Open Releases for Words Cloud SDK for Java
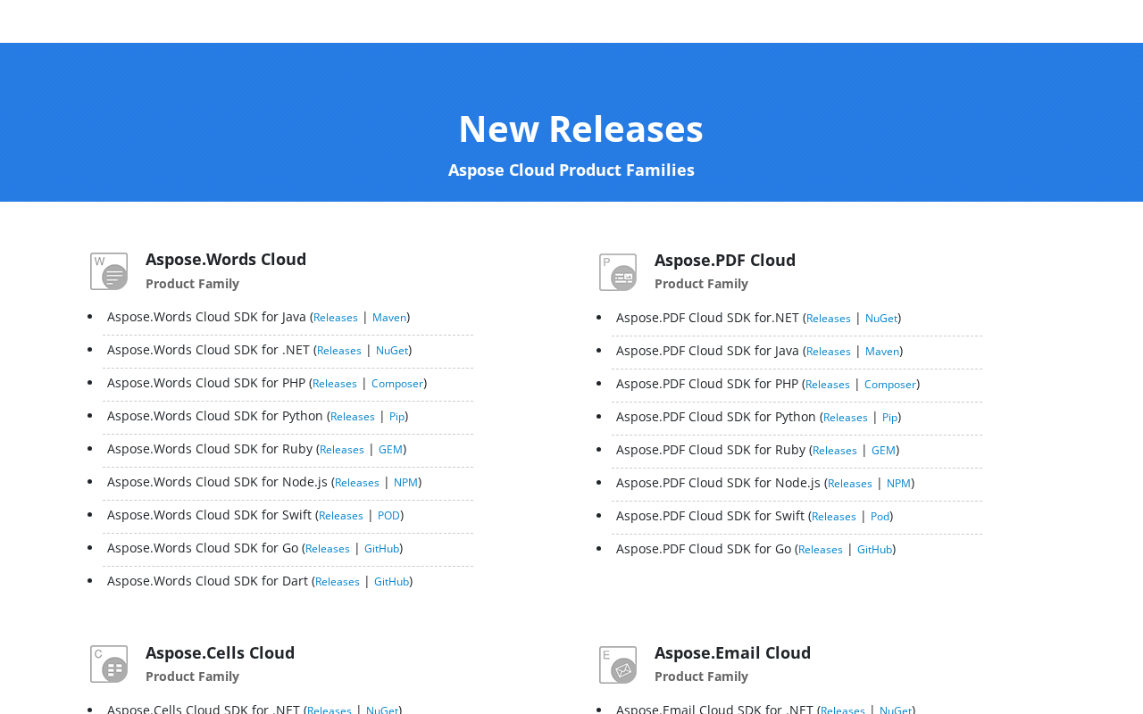This screenshot has width=1143, height=714. point(336,318)
